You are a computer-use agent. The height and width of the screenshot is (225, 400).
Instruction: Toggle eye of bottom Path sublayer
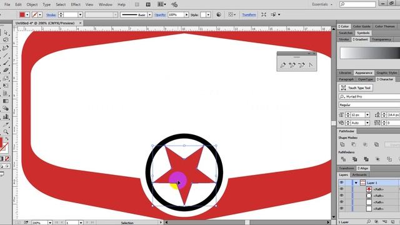pos(342,208)
